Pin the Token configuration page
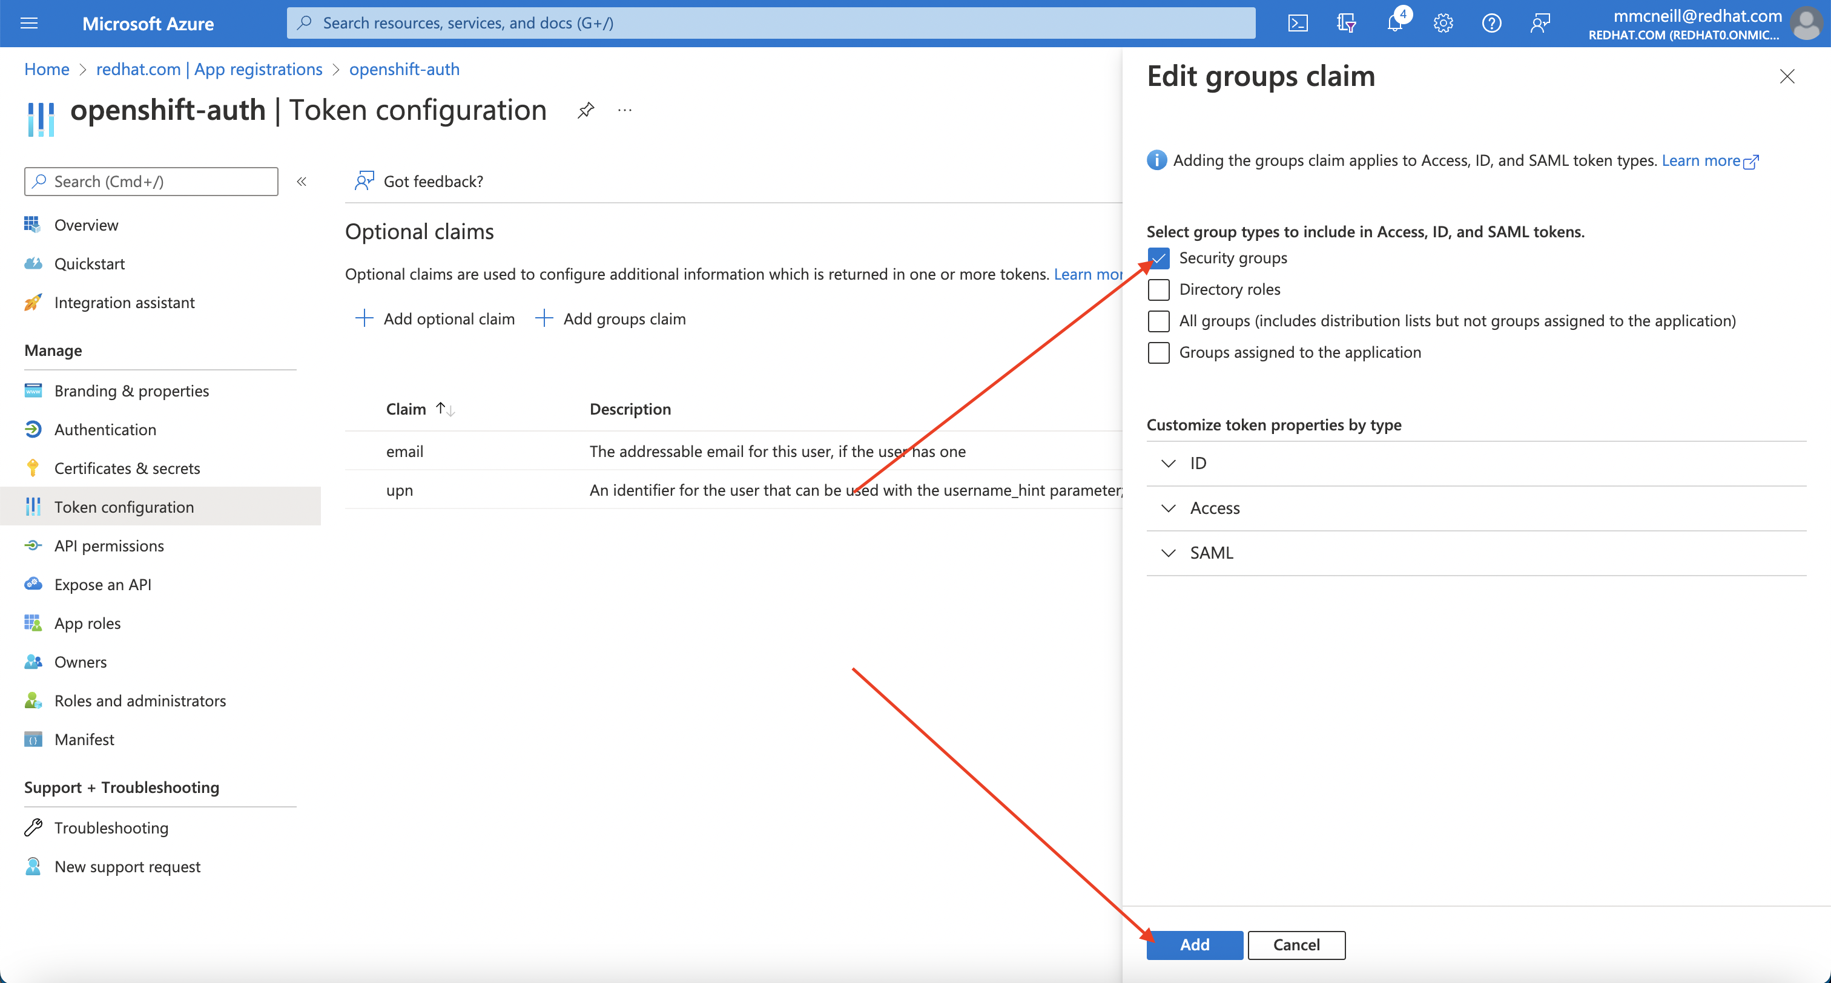The width and height of the screenshot is (1831, 983). [x=585, y=110]
